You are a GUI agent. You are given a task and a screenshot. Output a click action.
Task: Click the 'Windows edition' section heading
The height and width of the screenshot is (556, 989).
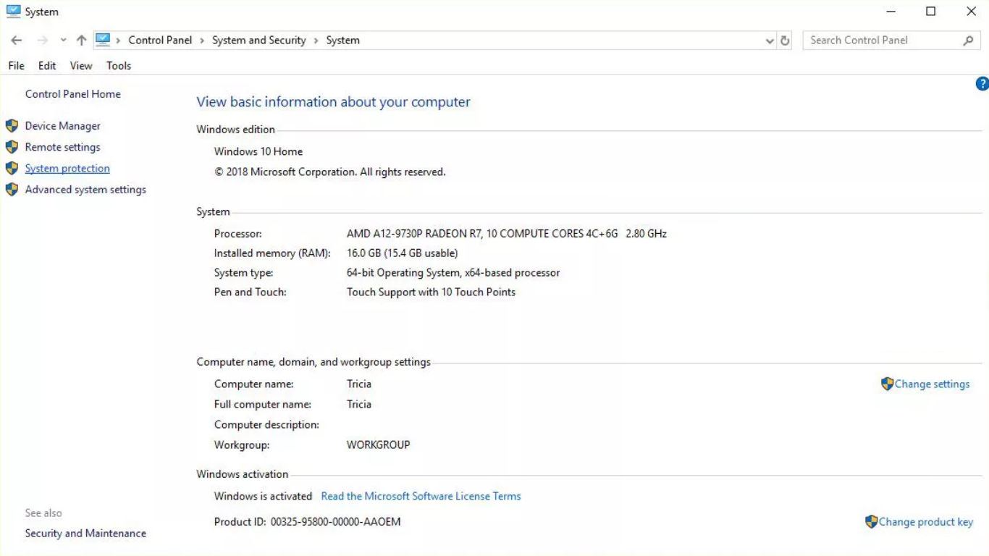pos(236,130)
